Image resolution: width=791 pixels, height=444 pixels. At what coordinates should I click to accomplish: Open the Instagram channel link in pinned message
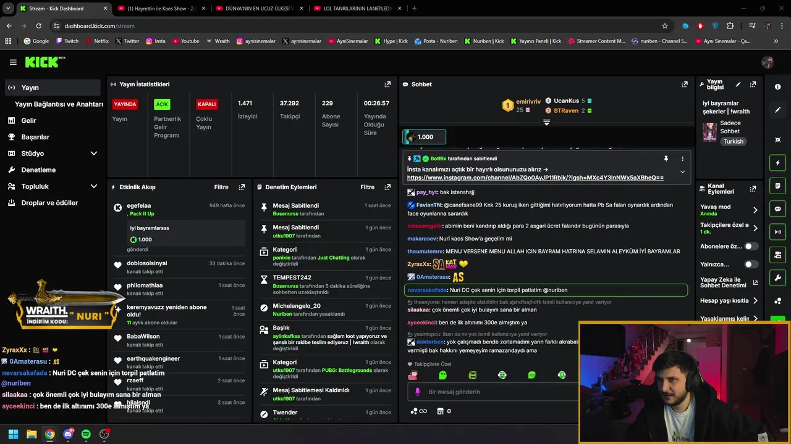(x=535, y=178)
